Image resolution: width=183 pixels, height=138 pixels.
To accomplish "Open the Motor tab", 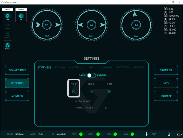I will (x=139, y=68).
